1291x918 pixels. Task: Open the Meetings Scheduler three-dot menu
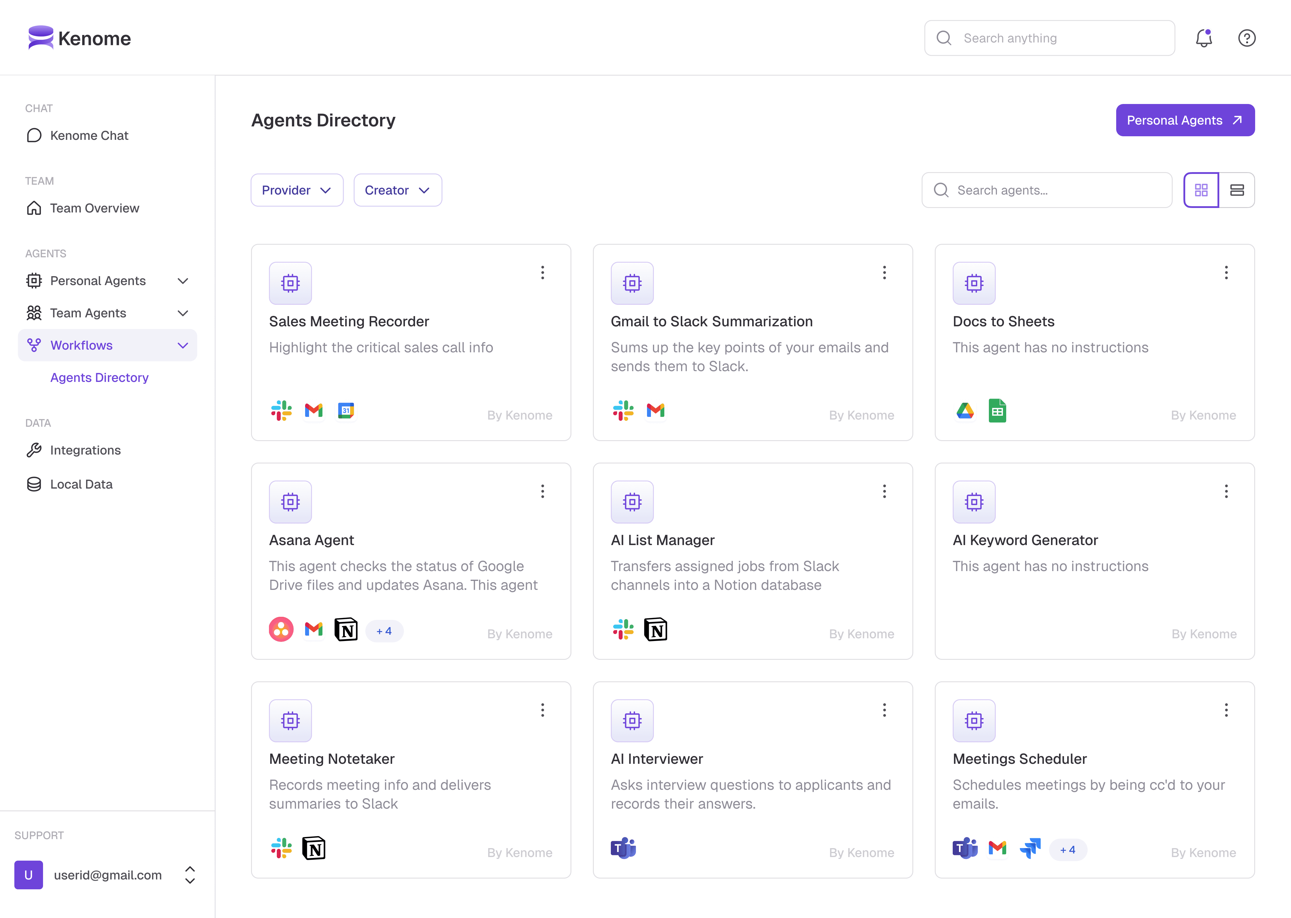pyautogui.click(x=1226, y=710)
